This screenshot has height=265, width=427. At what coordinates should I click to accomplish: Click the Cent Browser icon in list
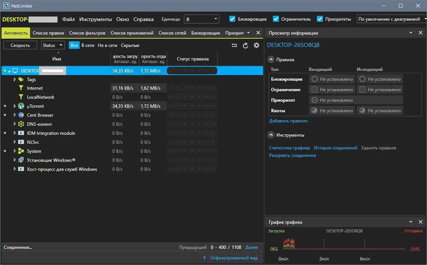point(21,115)
